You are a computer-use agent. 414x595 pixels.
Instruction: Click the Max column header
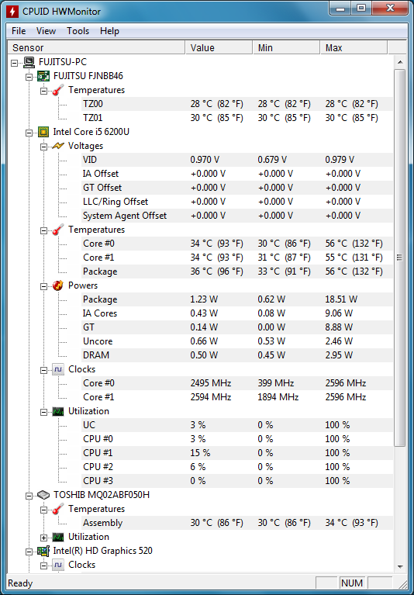pos(354,48)
